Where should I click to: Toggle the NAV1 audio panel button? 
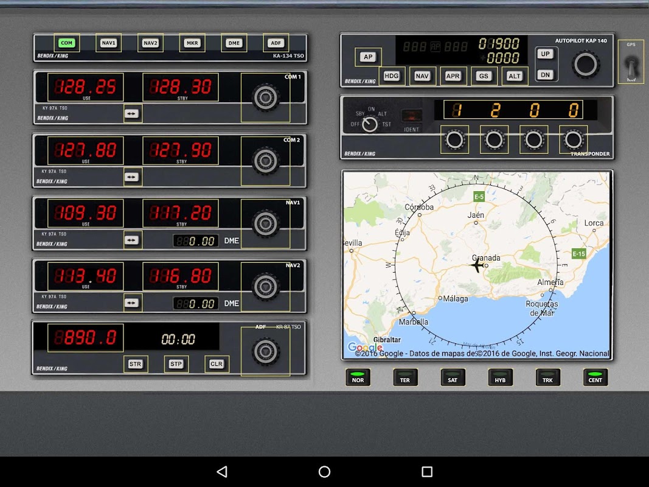108,43
